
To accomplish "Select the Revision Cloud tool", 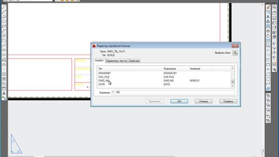I will click(4, 41).
